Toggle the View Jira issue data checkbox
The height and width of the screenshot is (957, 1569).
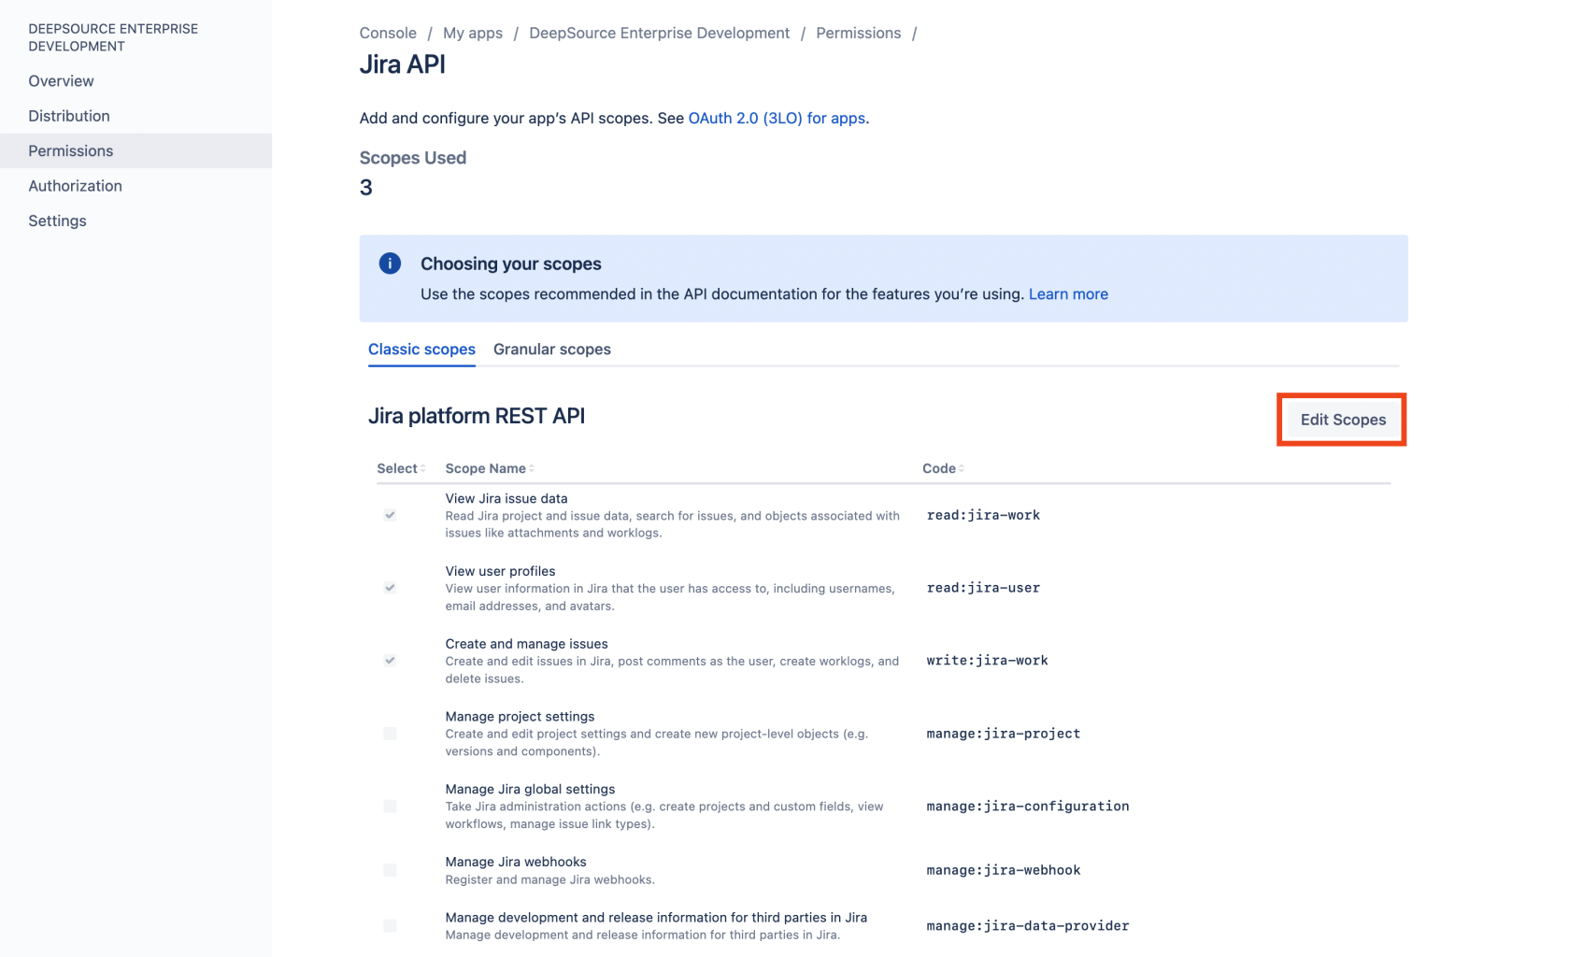click(390, 515)
